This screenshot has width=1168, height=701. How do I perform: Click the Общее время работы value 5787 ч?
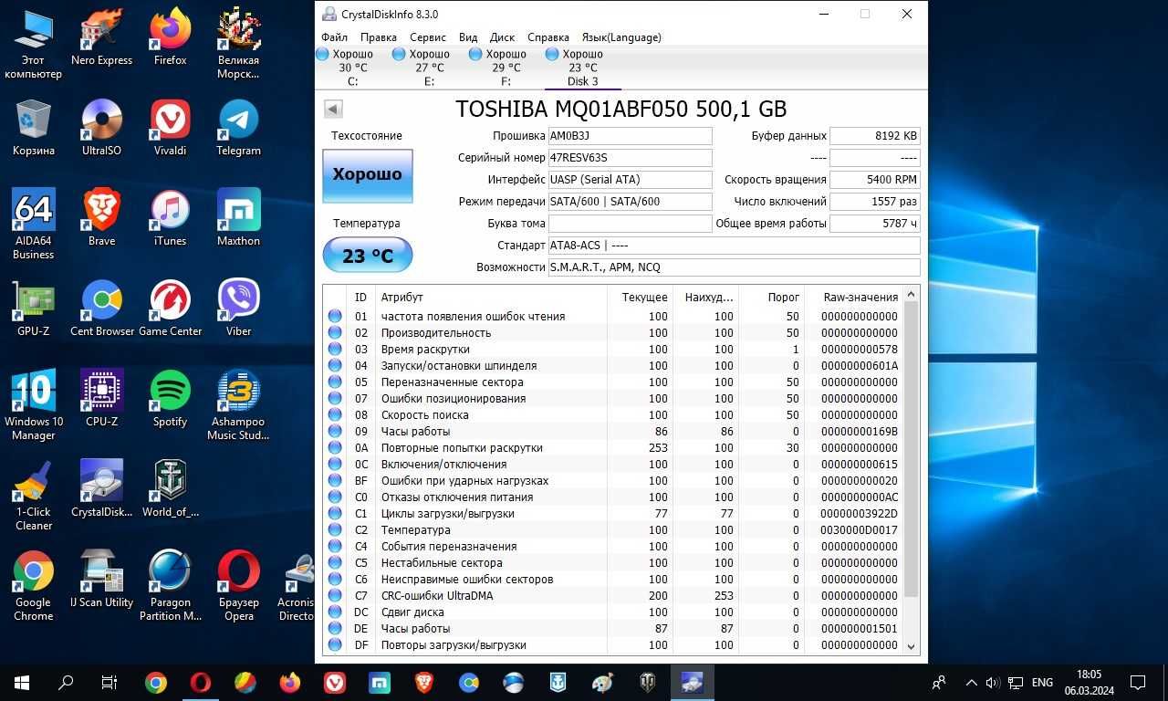pyautogui.click(x=875, y=224)
